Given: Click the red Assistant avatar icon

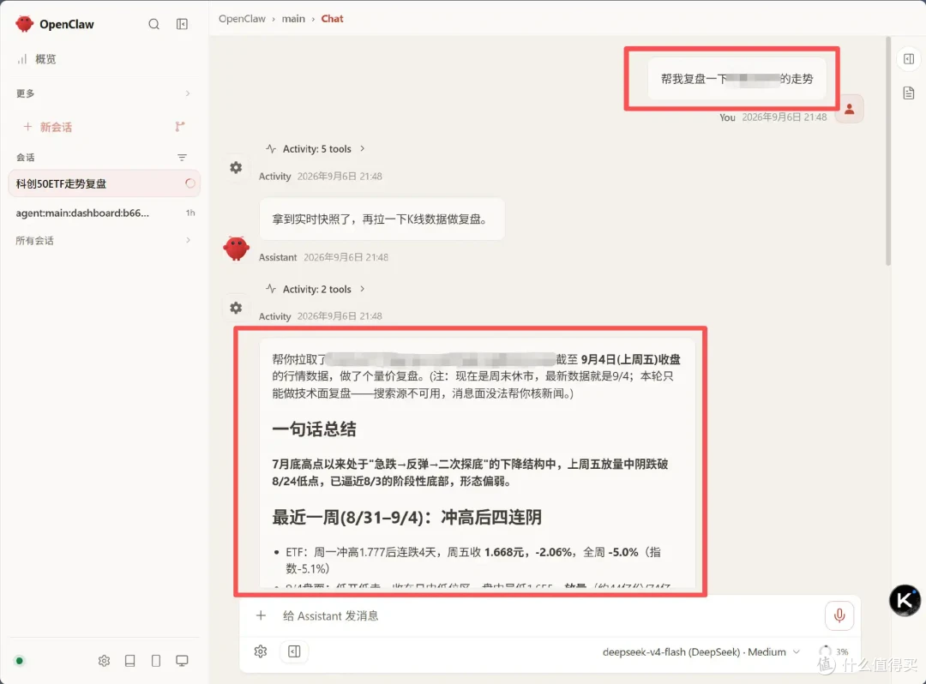Looking at the screenshot, I should pos(237,249).
